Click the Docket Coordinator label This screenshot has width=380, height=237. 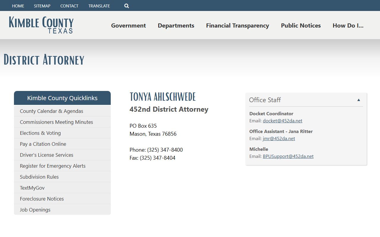tap(271, 113)
